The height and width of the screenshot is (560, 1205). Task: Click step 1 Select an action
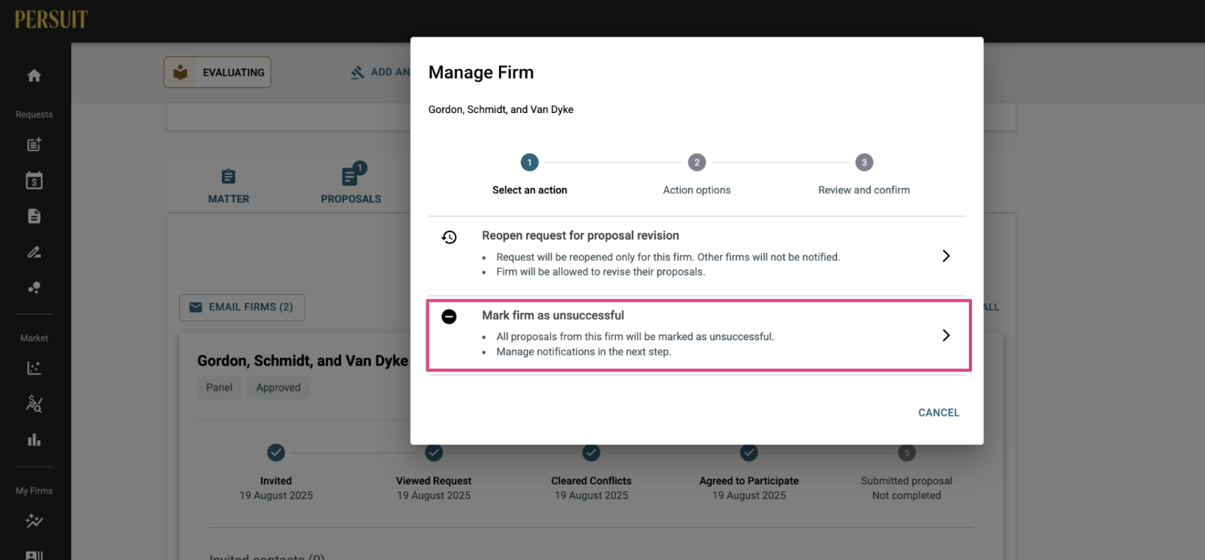click(530, 174)
